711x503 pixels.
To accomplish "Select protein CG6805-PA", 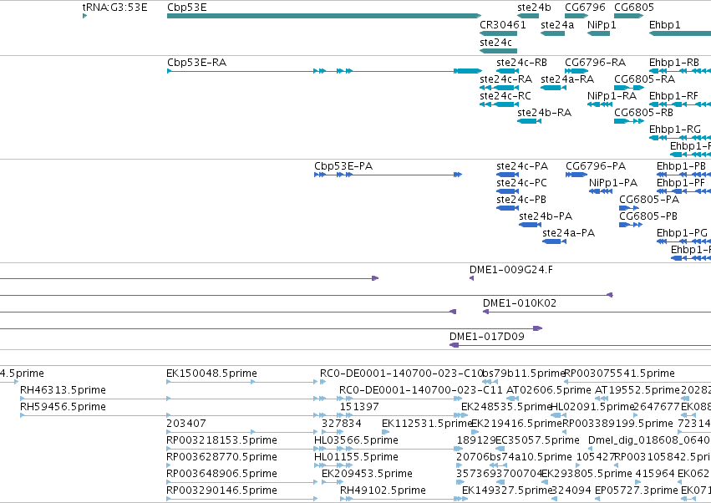I will [x=629, y=208].
